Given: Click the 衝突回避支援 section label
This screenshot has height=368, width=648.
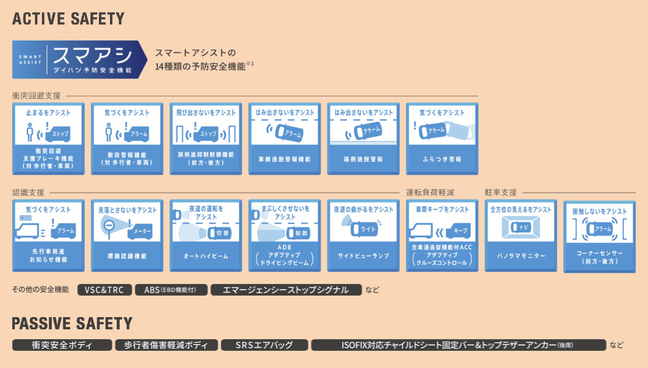Looking at the screenshot, I should (36, 96).
